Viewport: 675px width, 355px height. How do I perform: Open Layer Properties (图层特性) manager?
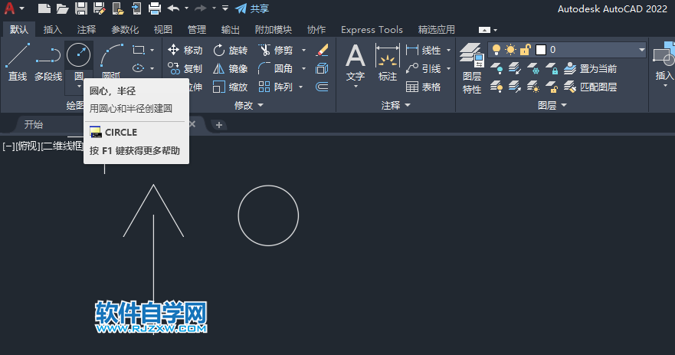coord(472,69)
